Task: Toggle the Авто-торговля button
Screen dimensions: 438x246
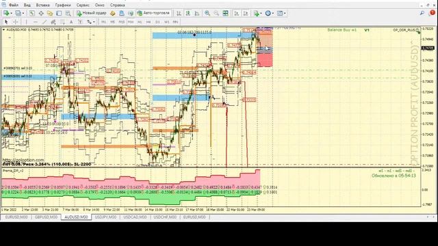Action: 153,13
